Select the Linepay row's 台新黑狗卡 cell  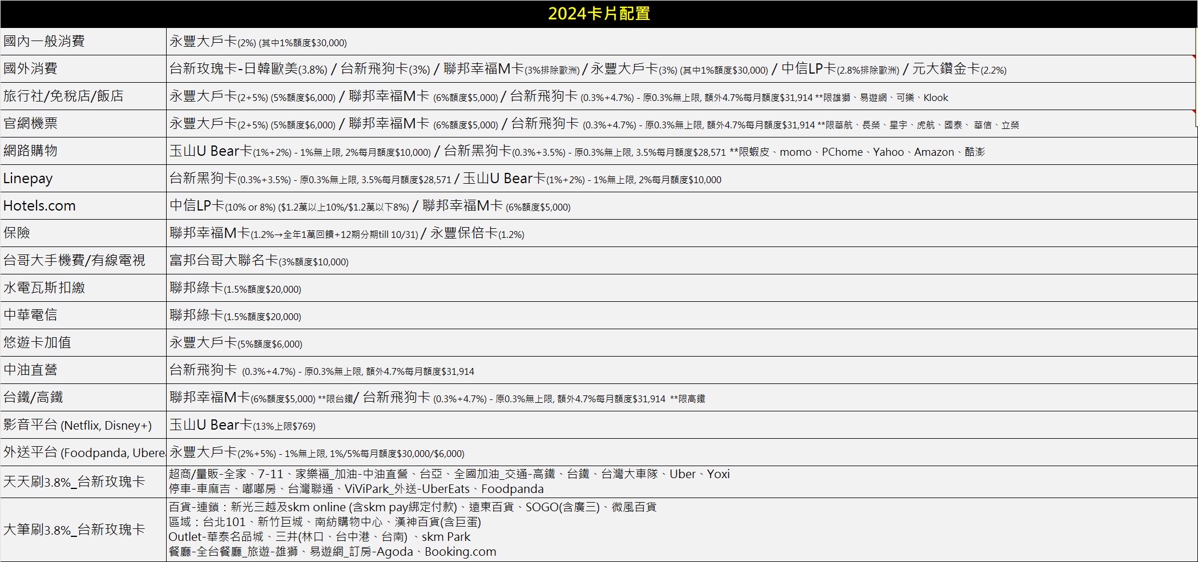coord(681,178)
